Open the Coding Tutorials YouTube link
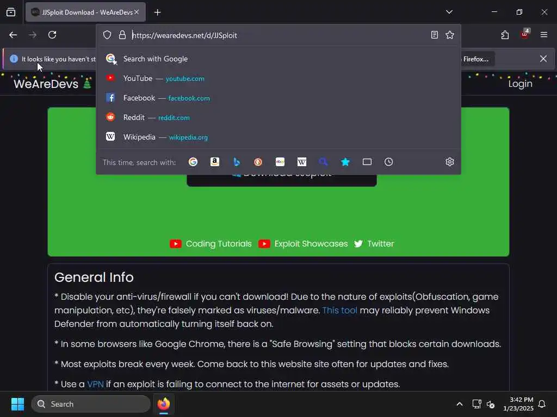The image size is (557, 417). pos(211,244)
